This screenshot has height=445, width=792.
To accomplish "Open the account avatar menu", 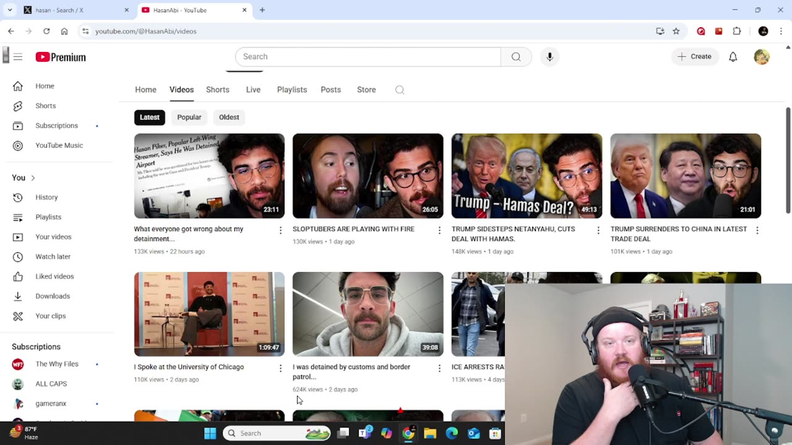I will pyautogui.click(x=762, y=56).
